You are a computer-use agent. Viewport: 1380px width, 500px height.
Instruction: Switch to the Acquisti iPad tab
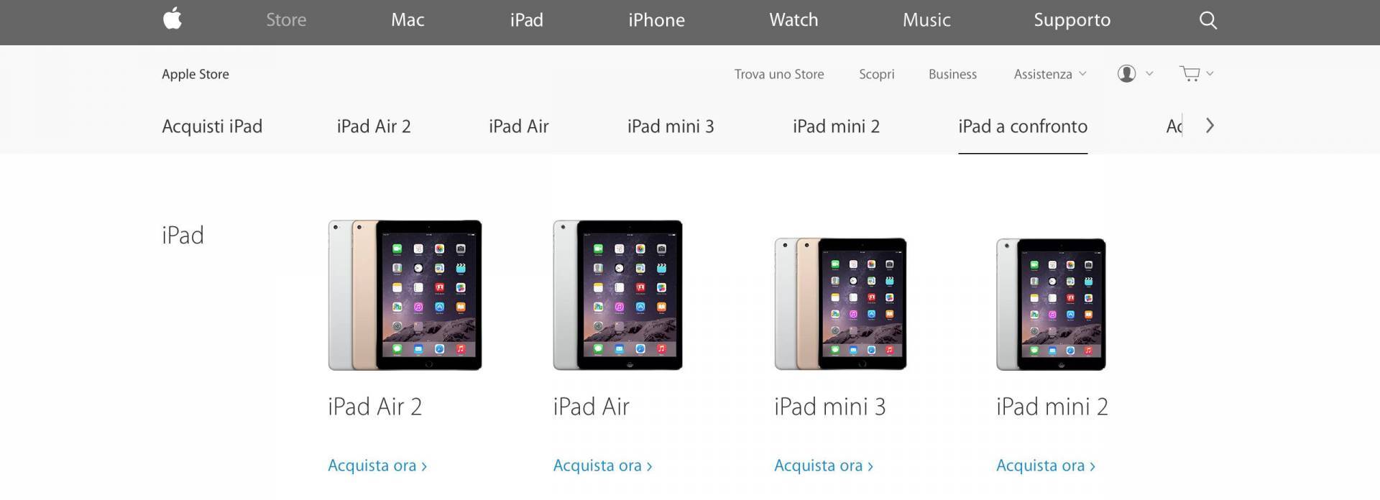[x=212, y=126]
